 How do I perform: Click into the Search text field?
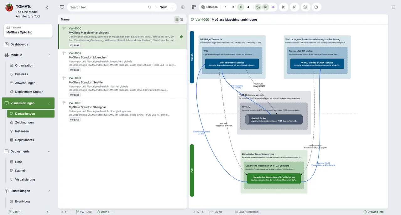(x=107, y=7)
